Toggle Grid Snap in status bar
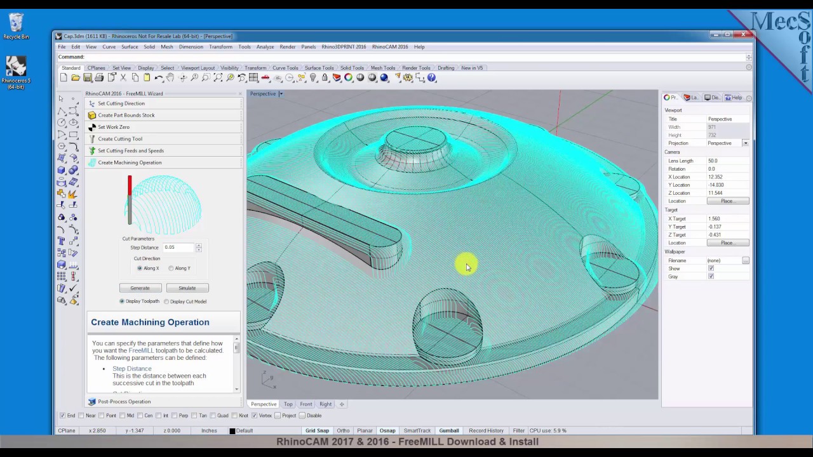The height and width of the screenshot is (457, 813). 317,430
